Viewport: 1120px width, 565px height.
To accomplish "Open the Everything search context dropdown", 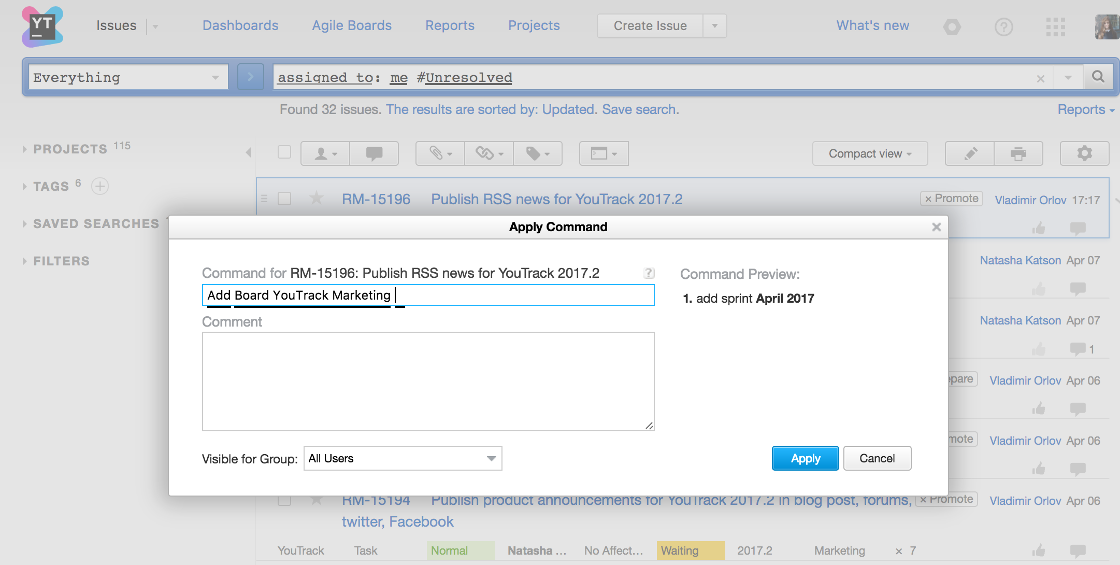I will 128,77.
